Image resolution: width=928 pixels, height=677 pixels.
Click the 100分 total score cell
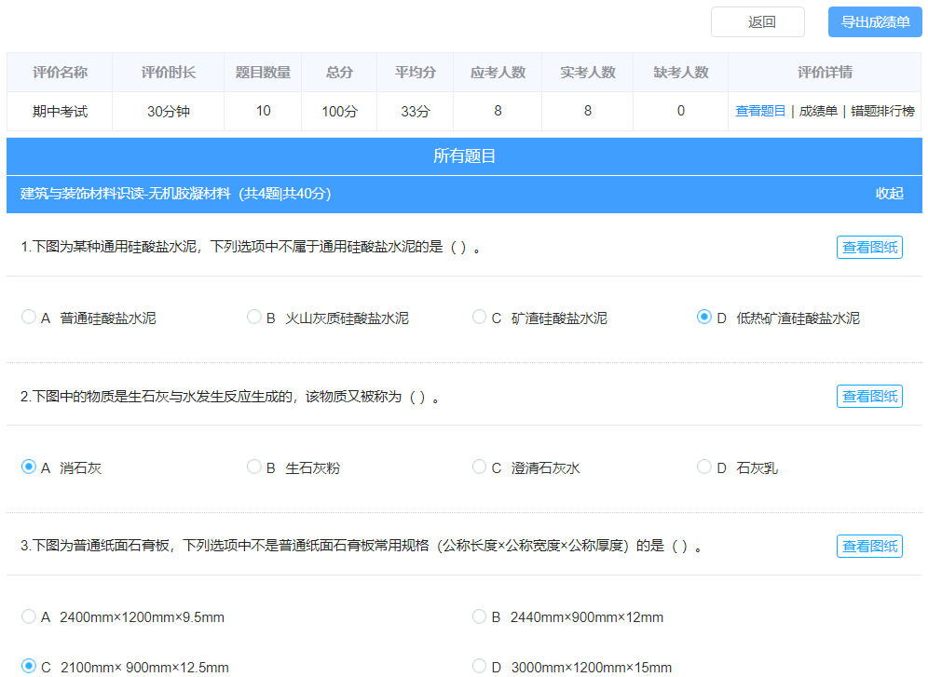339,111
